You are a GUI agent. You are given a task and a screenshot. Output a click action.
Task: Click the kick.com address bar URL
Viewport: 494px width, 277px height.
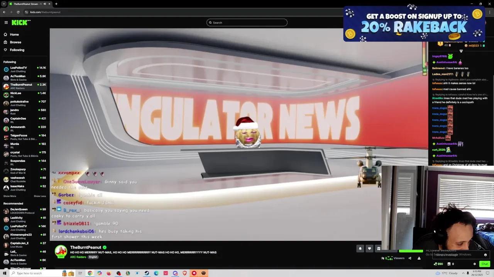(45, 12)
